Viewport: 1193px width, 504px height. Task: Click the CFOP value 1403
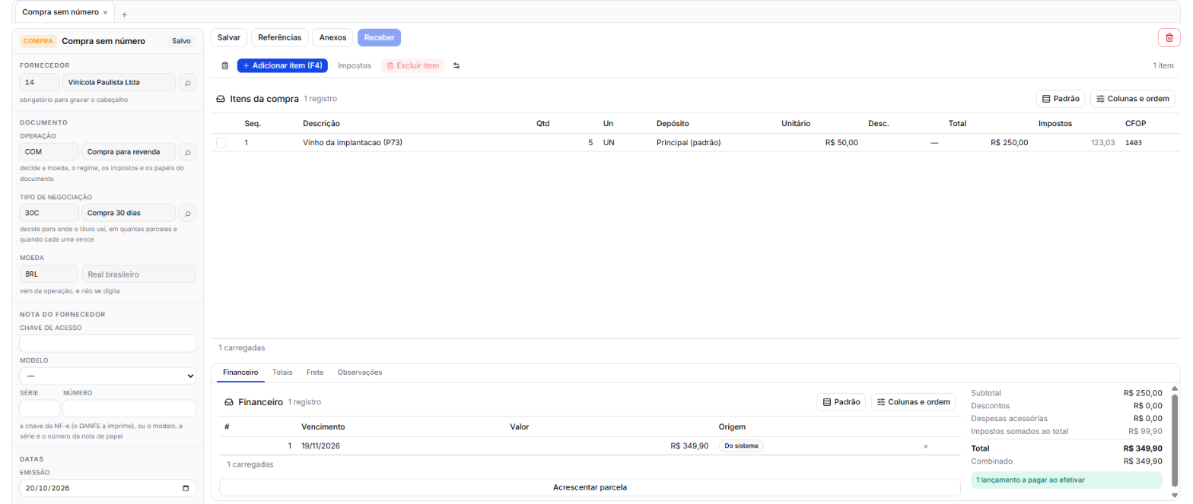coord(1134,143)
